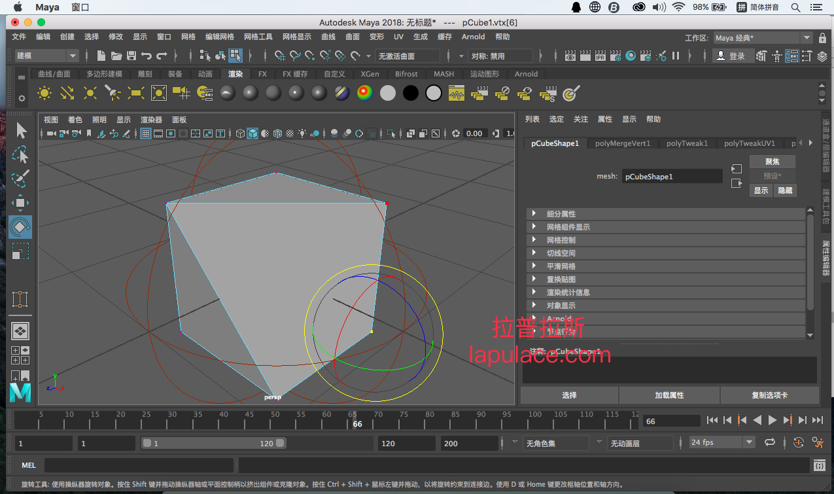Assign the anisotropic striped sphere material
The width and height of the screenshot is (834, 494).
click(342, 94)
